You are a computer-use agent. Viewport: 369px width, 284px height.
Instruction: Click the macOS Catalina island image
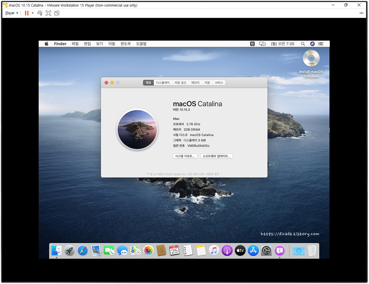[137, 130]
